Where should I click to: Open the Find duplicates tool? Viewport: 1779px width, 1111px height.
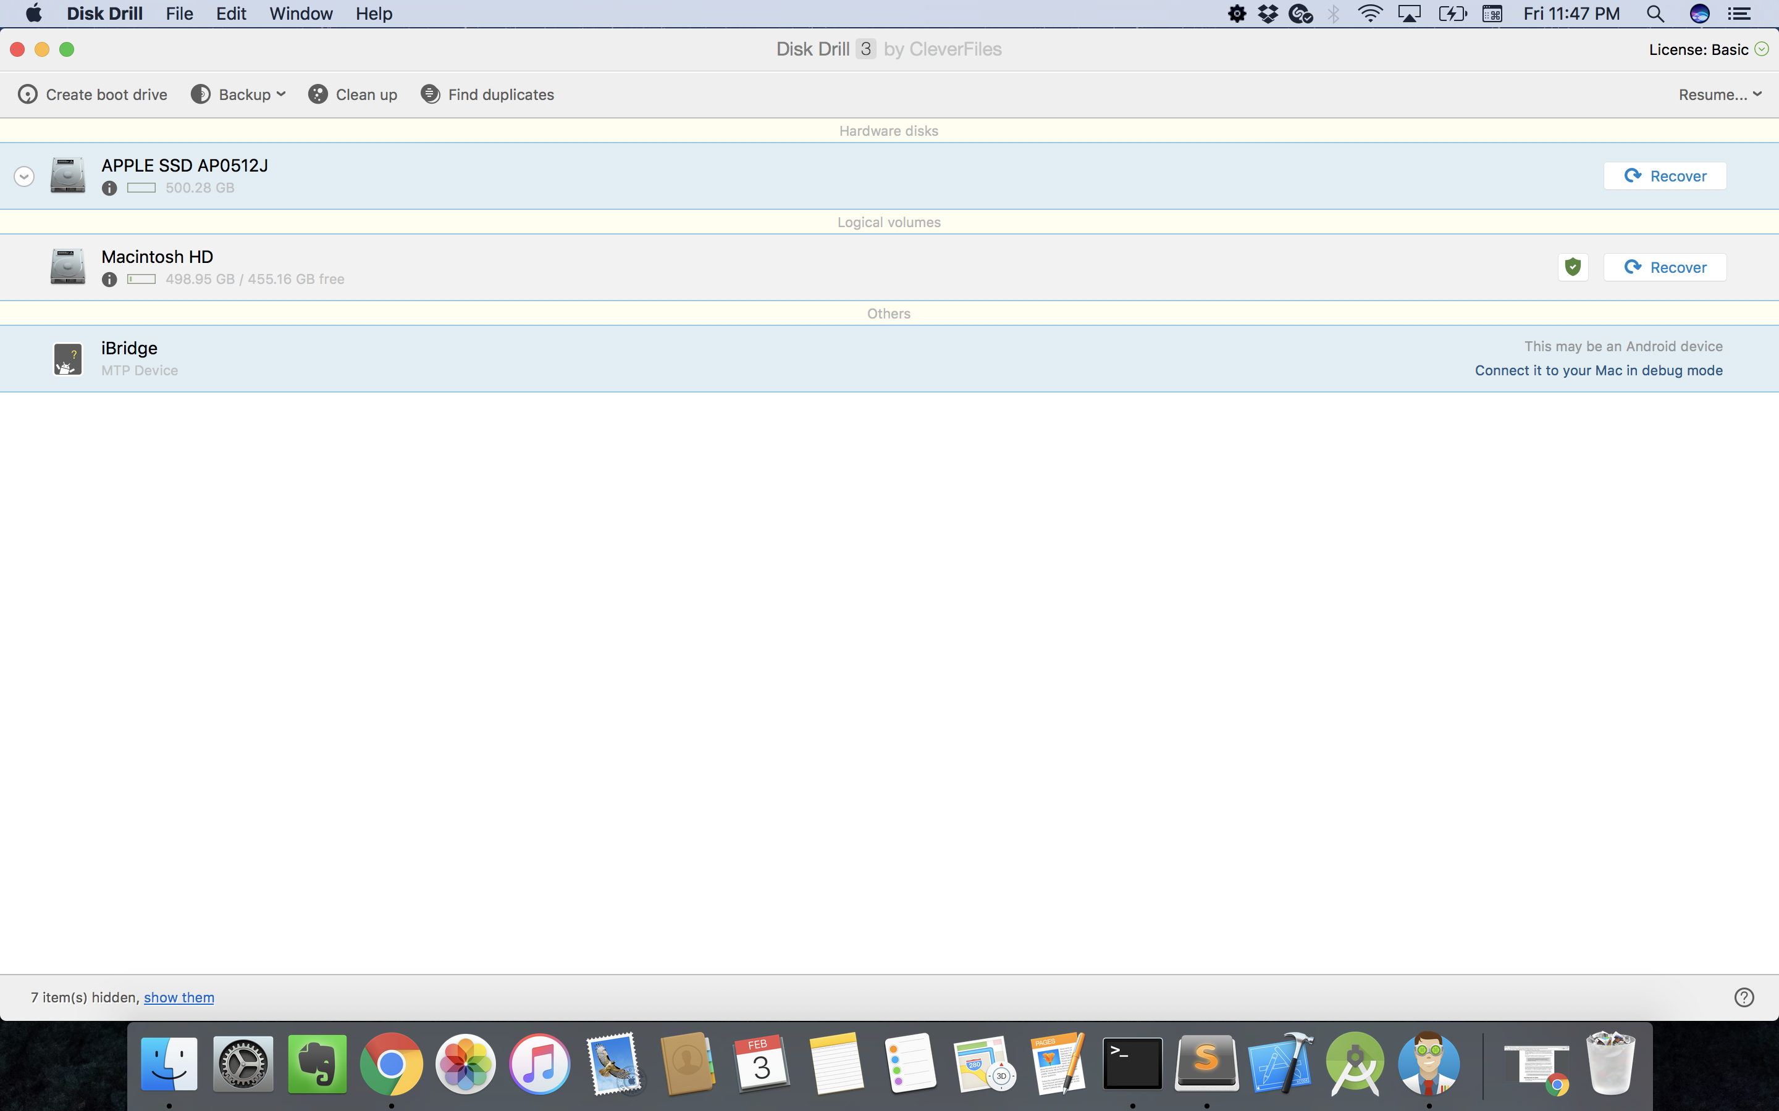coord(487,94)
